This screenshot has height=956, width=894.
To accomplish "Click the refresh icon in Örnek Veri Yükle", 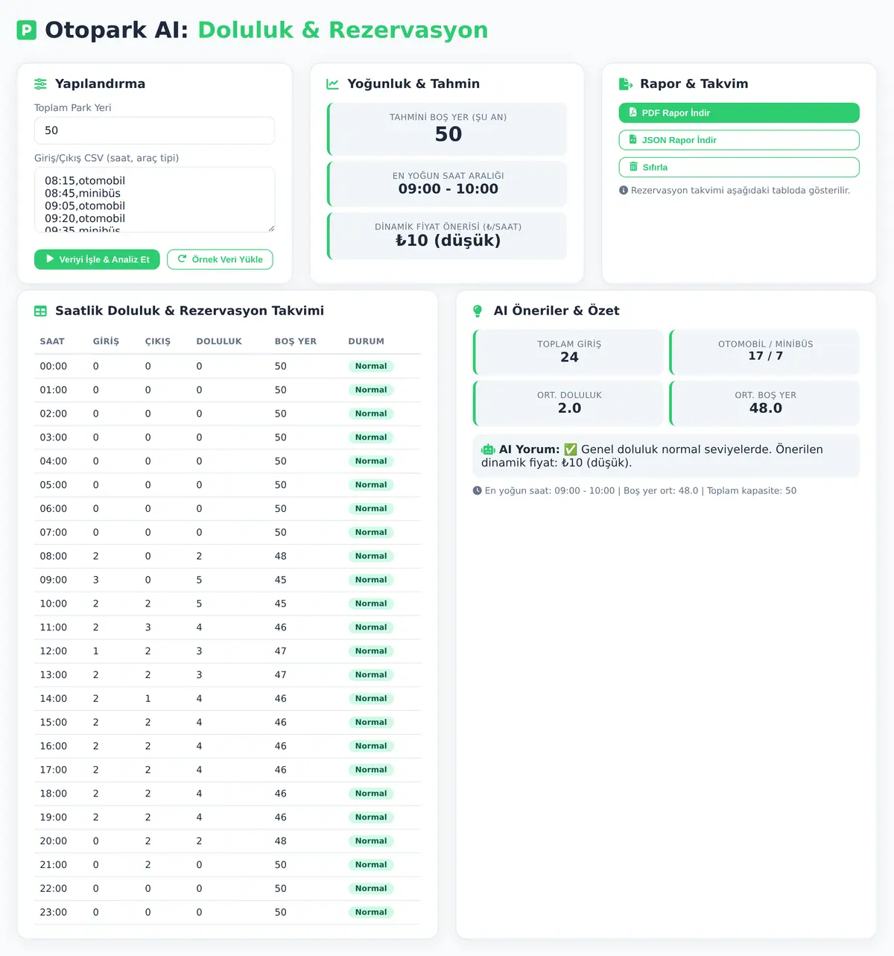I will (x=182, y=259).
